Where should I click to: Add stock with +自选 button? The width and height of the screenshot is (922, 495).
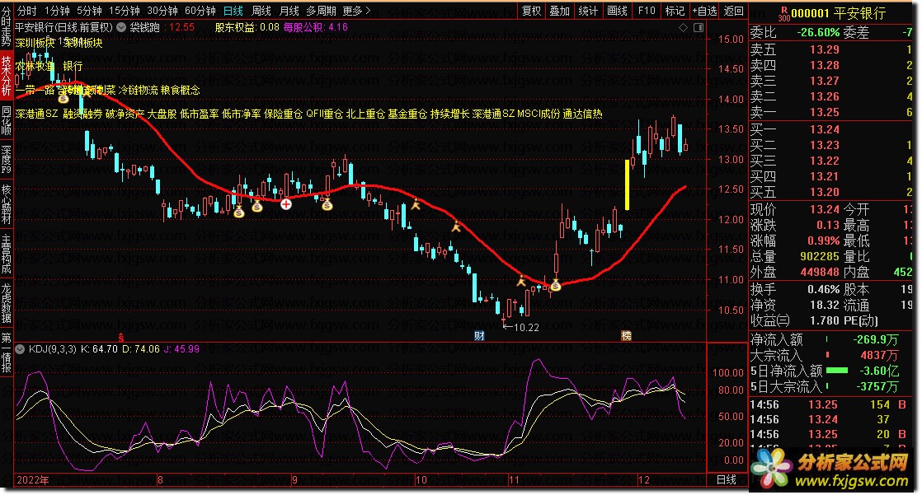pyautogui.click(x=704, y=11)
